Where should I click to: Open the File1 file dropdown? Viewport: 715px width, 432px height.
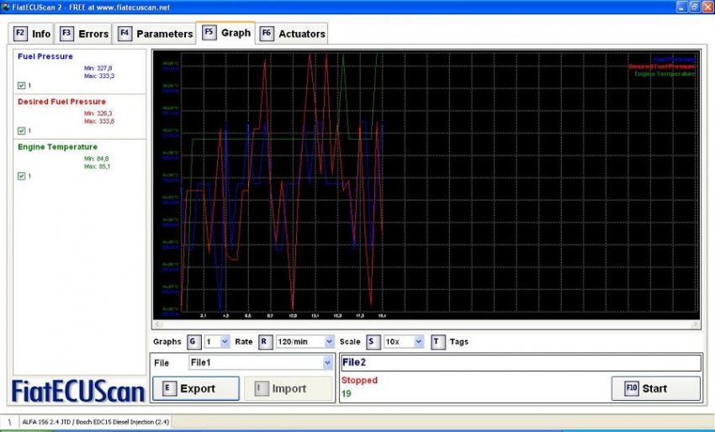click(x=260, y=363)
